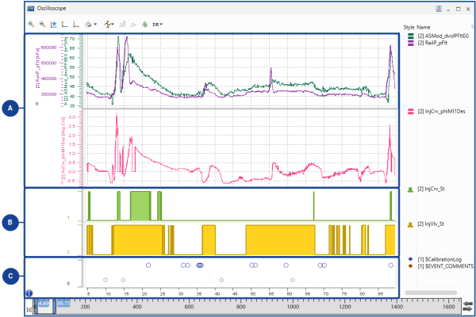Click the fit-to-view star chart icon
The width and height of the screenshot is (476, 317).
click(53, 24)
